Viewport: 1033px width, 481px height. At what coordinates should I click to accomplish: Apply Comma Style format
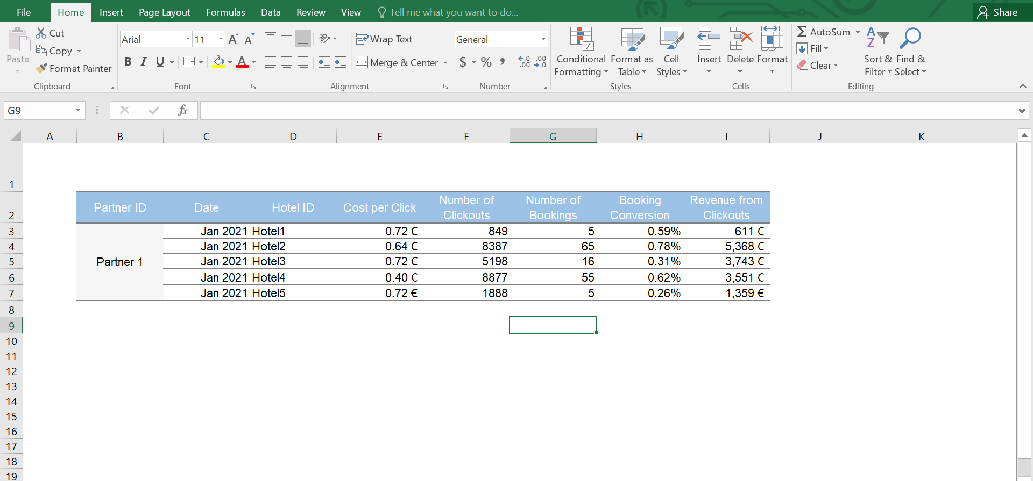(x=503, y=62)
